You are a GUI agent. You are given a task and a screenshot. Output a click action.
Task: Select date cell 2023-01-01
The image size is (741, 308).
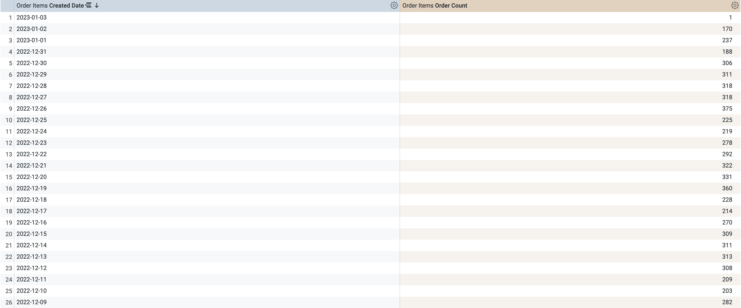click(x=31, y=40)
